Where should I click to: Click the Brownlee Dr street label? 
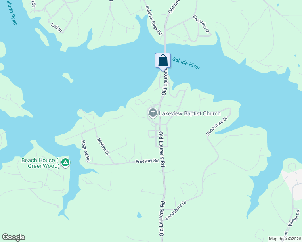click(x=201, y=24)
